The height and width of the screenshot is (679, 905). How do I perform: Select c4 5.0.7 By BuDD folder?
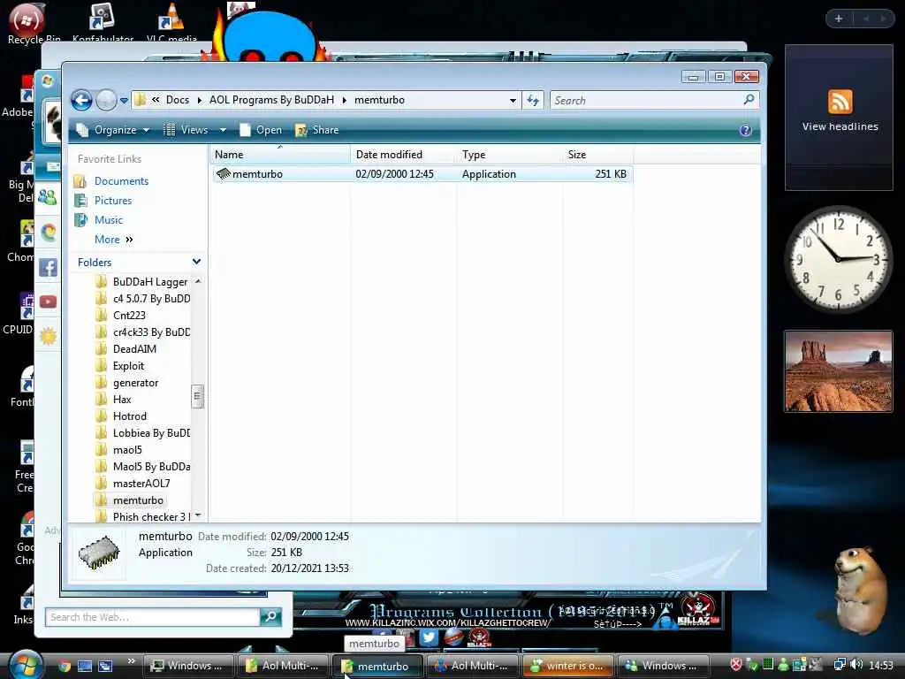151,299
